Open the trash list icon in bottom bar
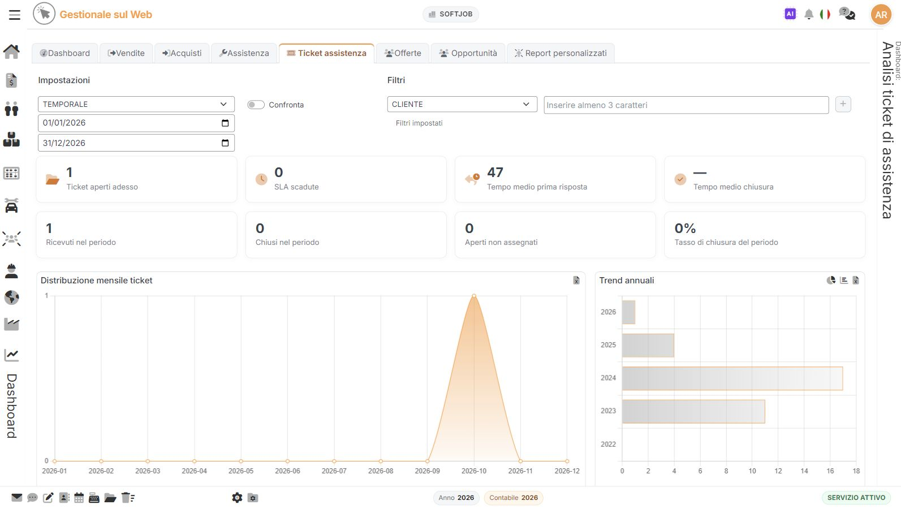Image resolution: width=901 pixels, height=509 pixels. click(x=128, y=498)
